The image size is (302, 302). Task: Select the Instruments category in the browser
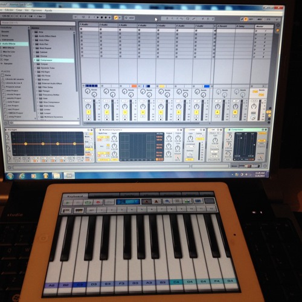coord(8,40)
